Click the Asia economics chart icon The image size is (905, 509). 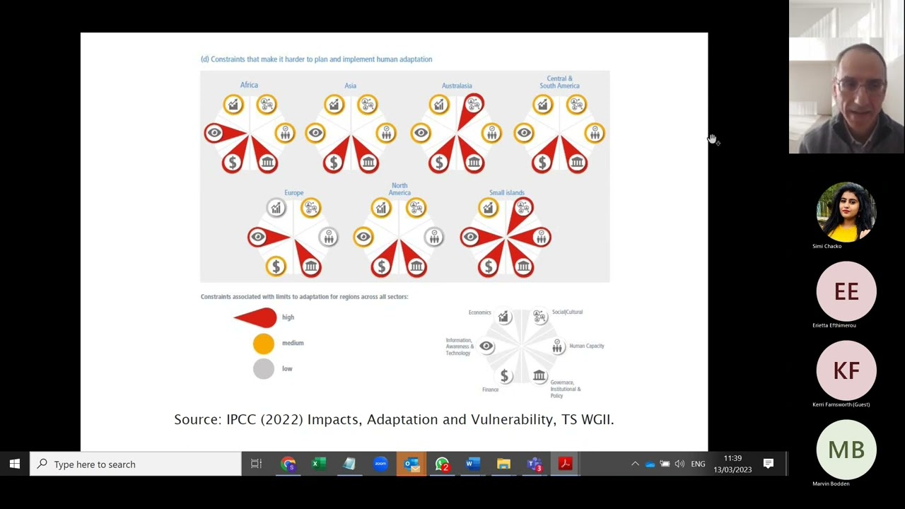click(x=334, y=105)
